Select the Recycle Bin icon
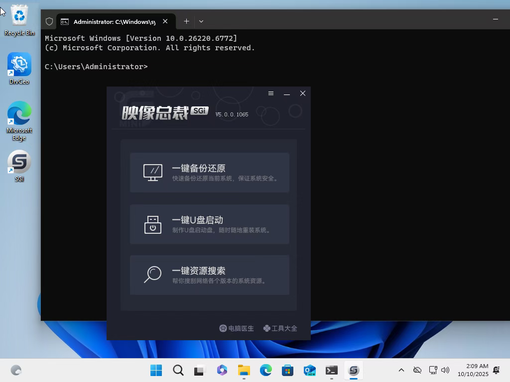The height and width of the screenshot is (382, 510). coord(19,20)
